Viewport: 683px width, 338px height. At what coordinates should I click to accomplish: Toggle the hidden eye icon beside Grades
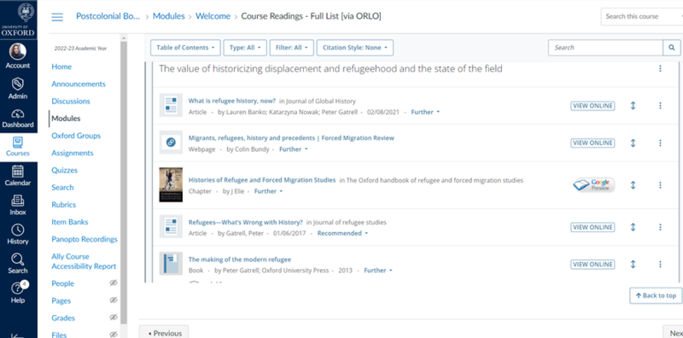tap(114, 318)
